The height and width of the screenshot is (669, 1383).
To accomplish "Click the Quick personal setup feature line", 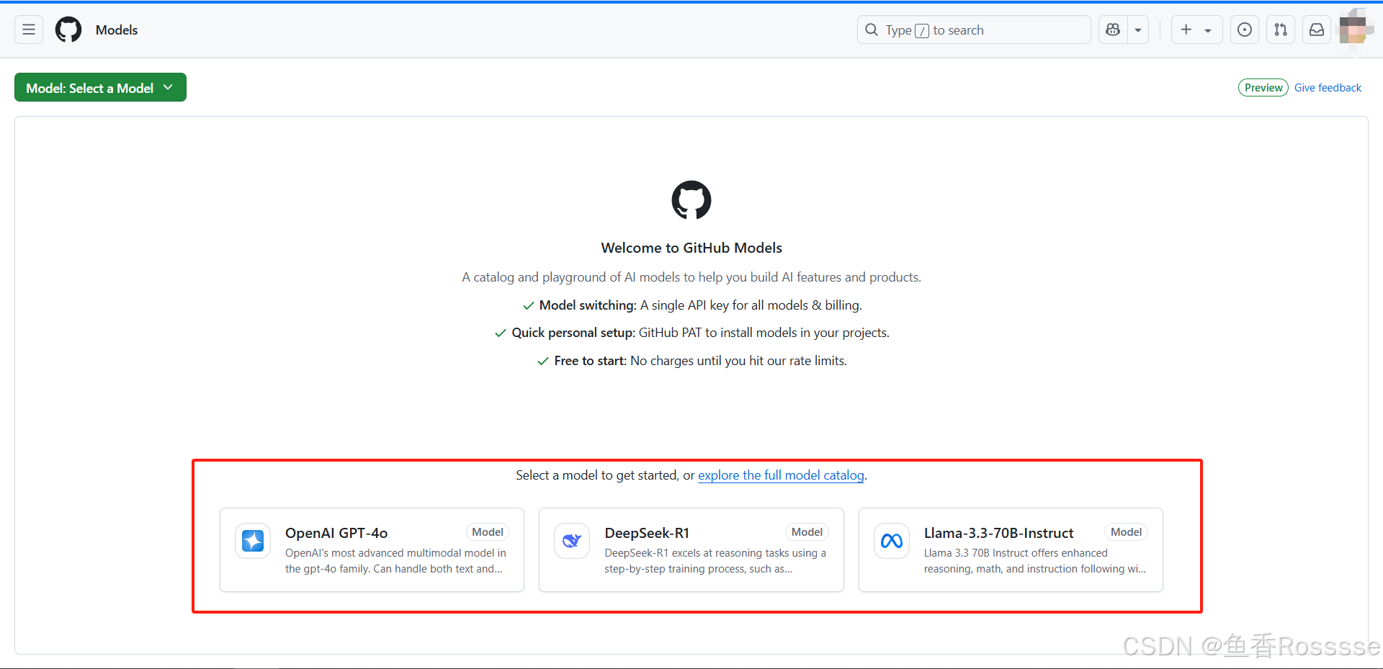I will click(x=691, y=333).
